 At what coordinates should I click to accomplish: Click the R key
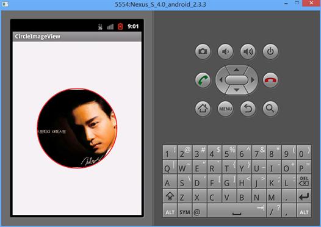[x=215, y=167]
